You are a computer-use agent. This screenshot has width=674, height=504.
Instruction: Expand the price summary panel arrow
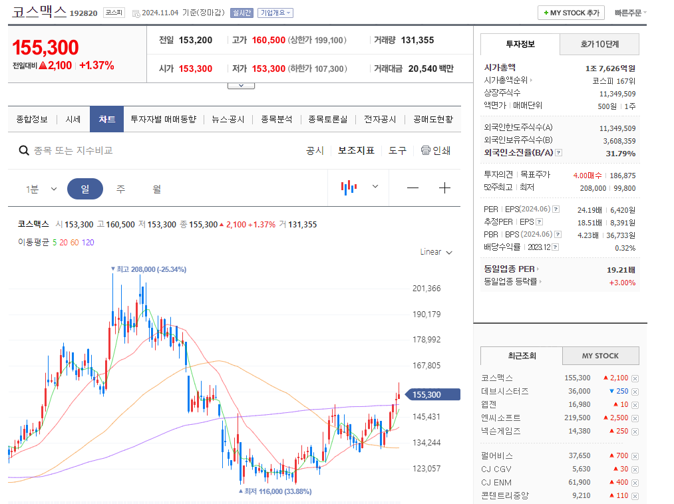[241, 86]
